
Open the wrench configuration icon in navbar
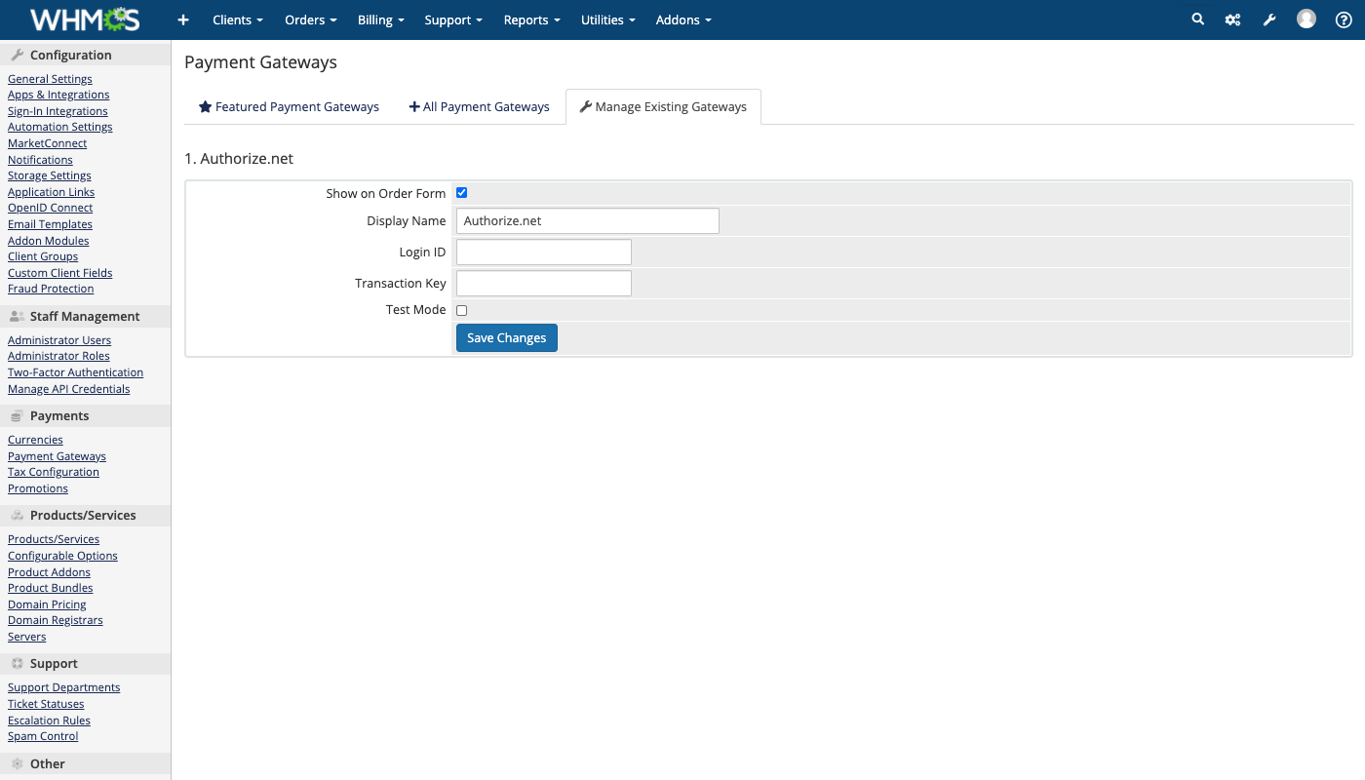coord(1269,19)
